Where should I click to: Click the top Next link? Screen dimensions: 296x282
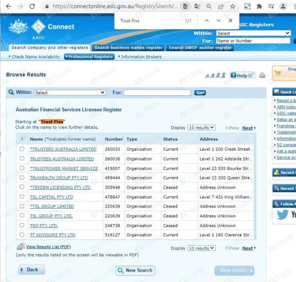pyautogui.click(x=247, y=128)
